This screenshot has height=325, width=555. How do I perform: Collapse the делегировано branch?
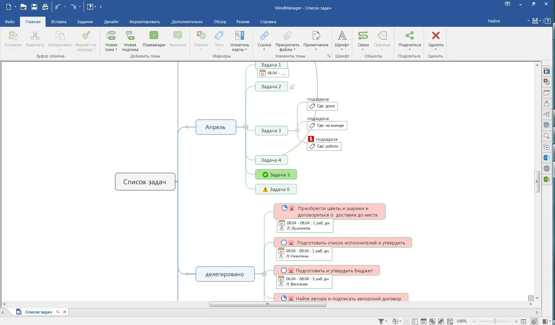point(264,274)
